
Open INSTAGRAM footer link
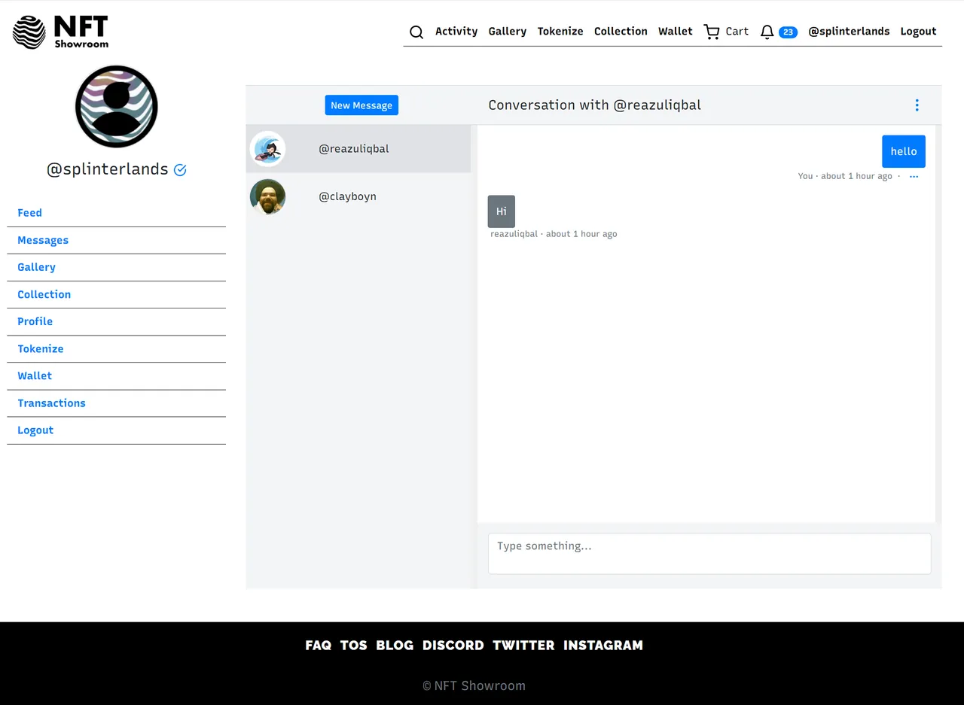603,646
